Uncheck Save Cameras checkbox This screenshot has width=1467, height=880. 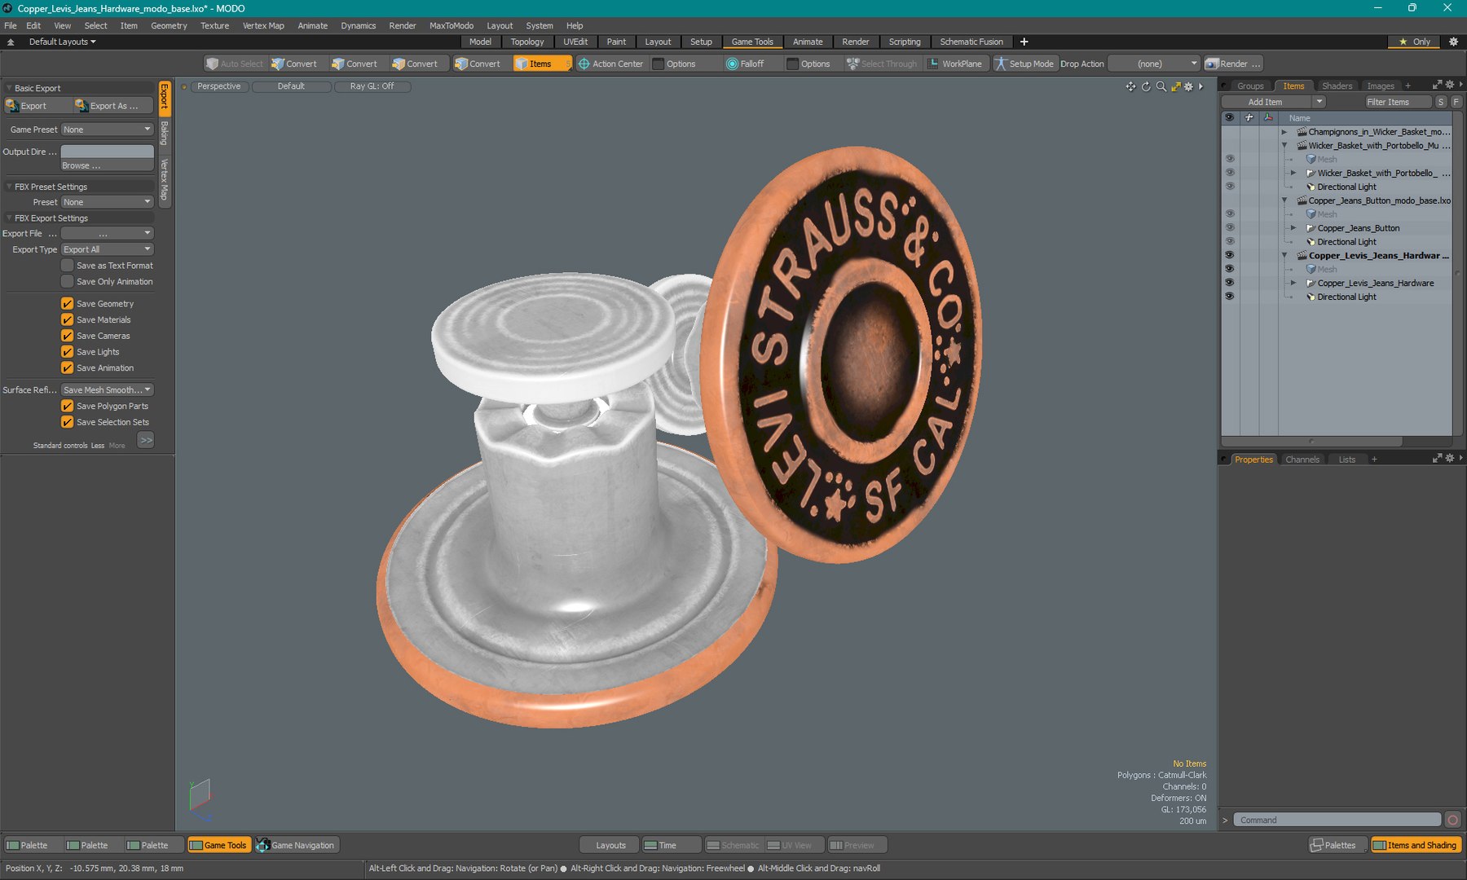(68, 336)
